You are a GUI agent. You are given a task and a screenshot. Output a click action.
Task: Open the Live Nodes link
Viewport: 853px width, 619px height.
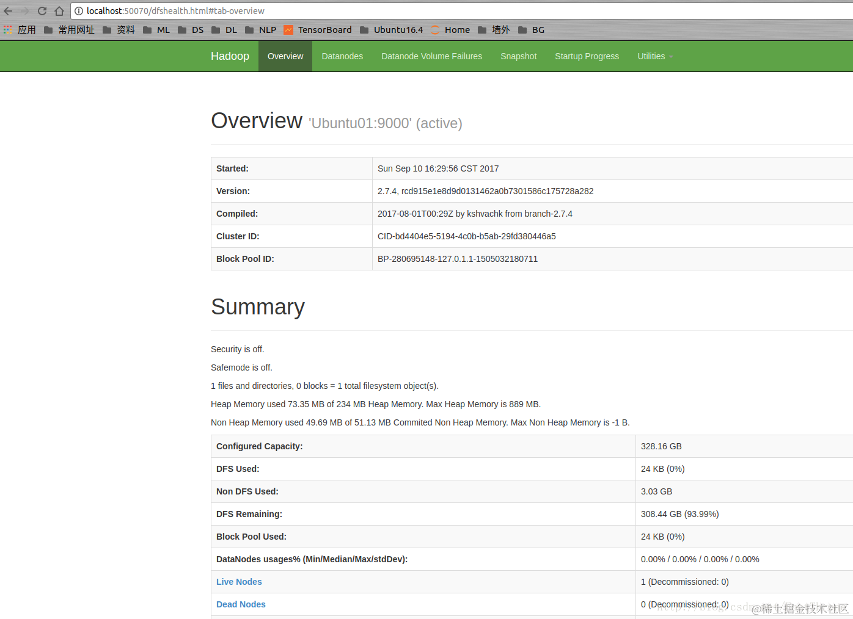(239, 582)
